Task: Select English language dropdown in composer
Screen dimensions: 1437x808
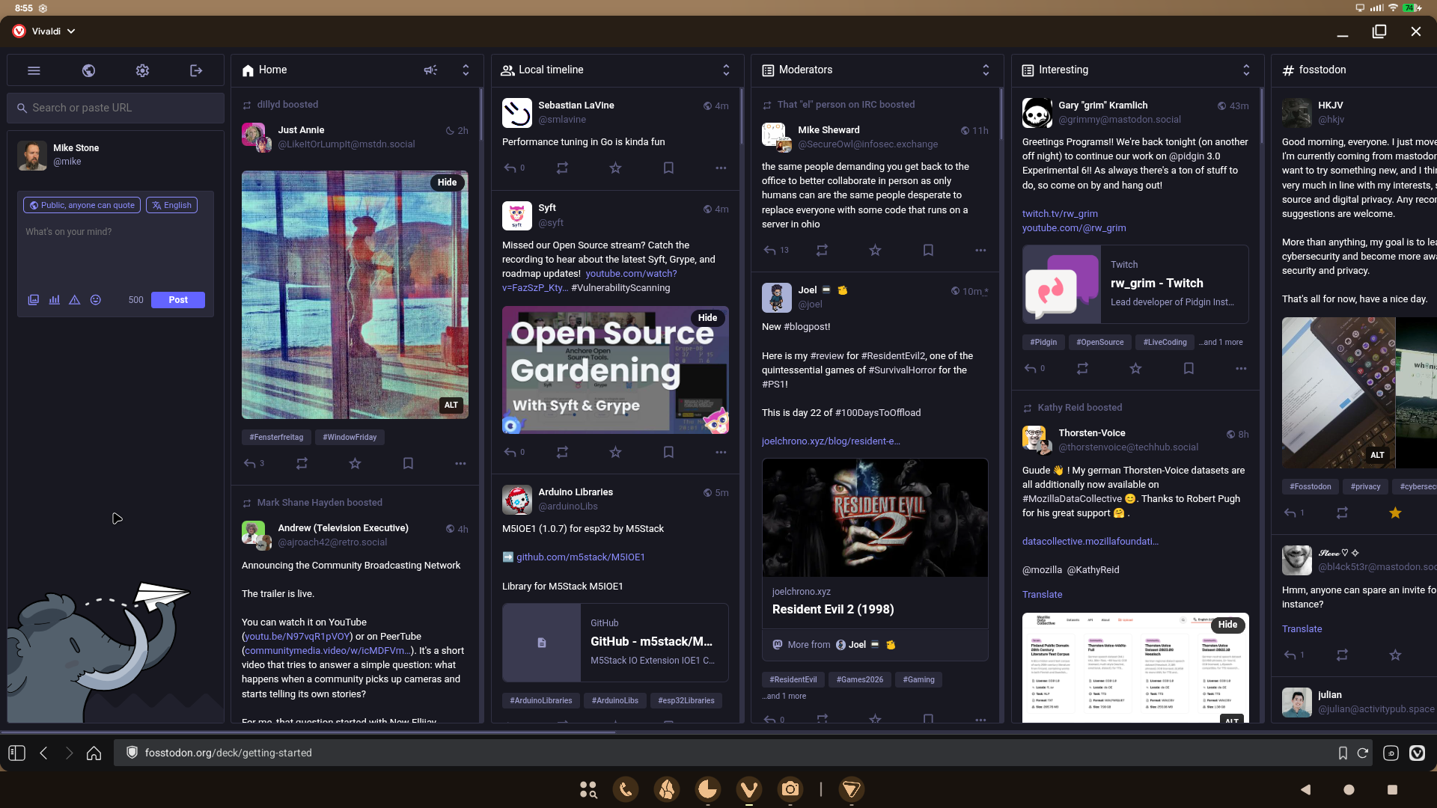Action: click(172, 206)
